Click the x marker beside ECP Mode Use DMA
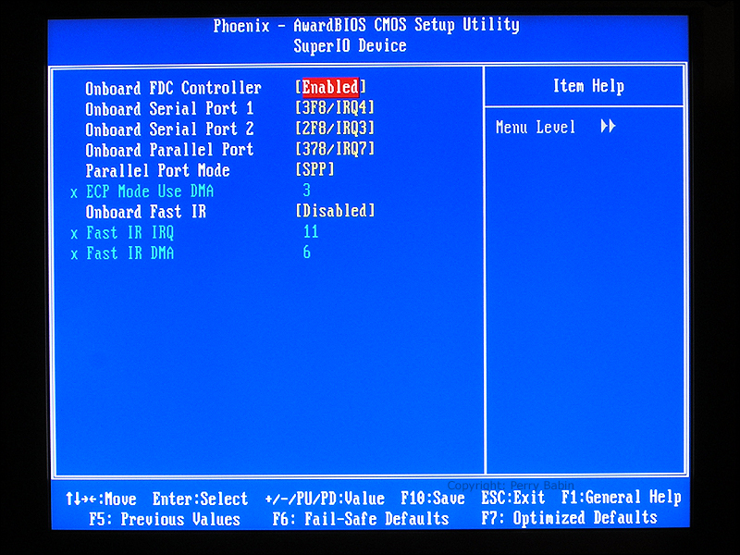This screenshot has height=555, width=740. 74,193
